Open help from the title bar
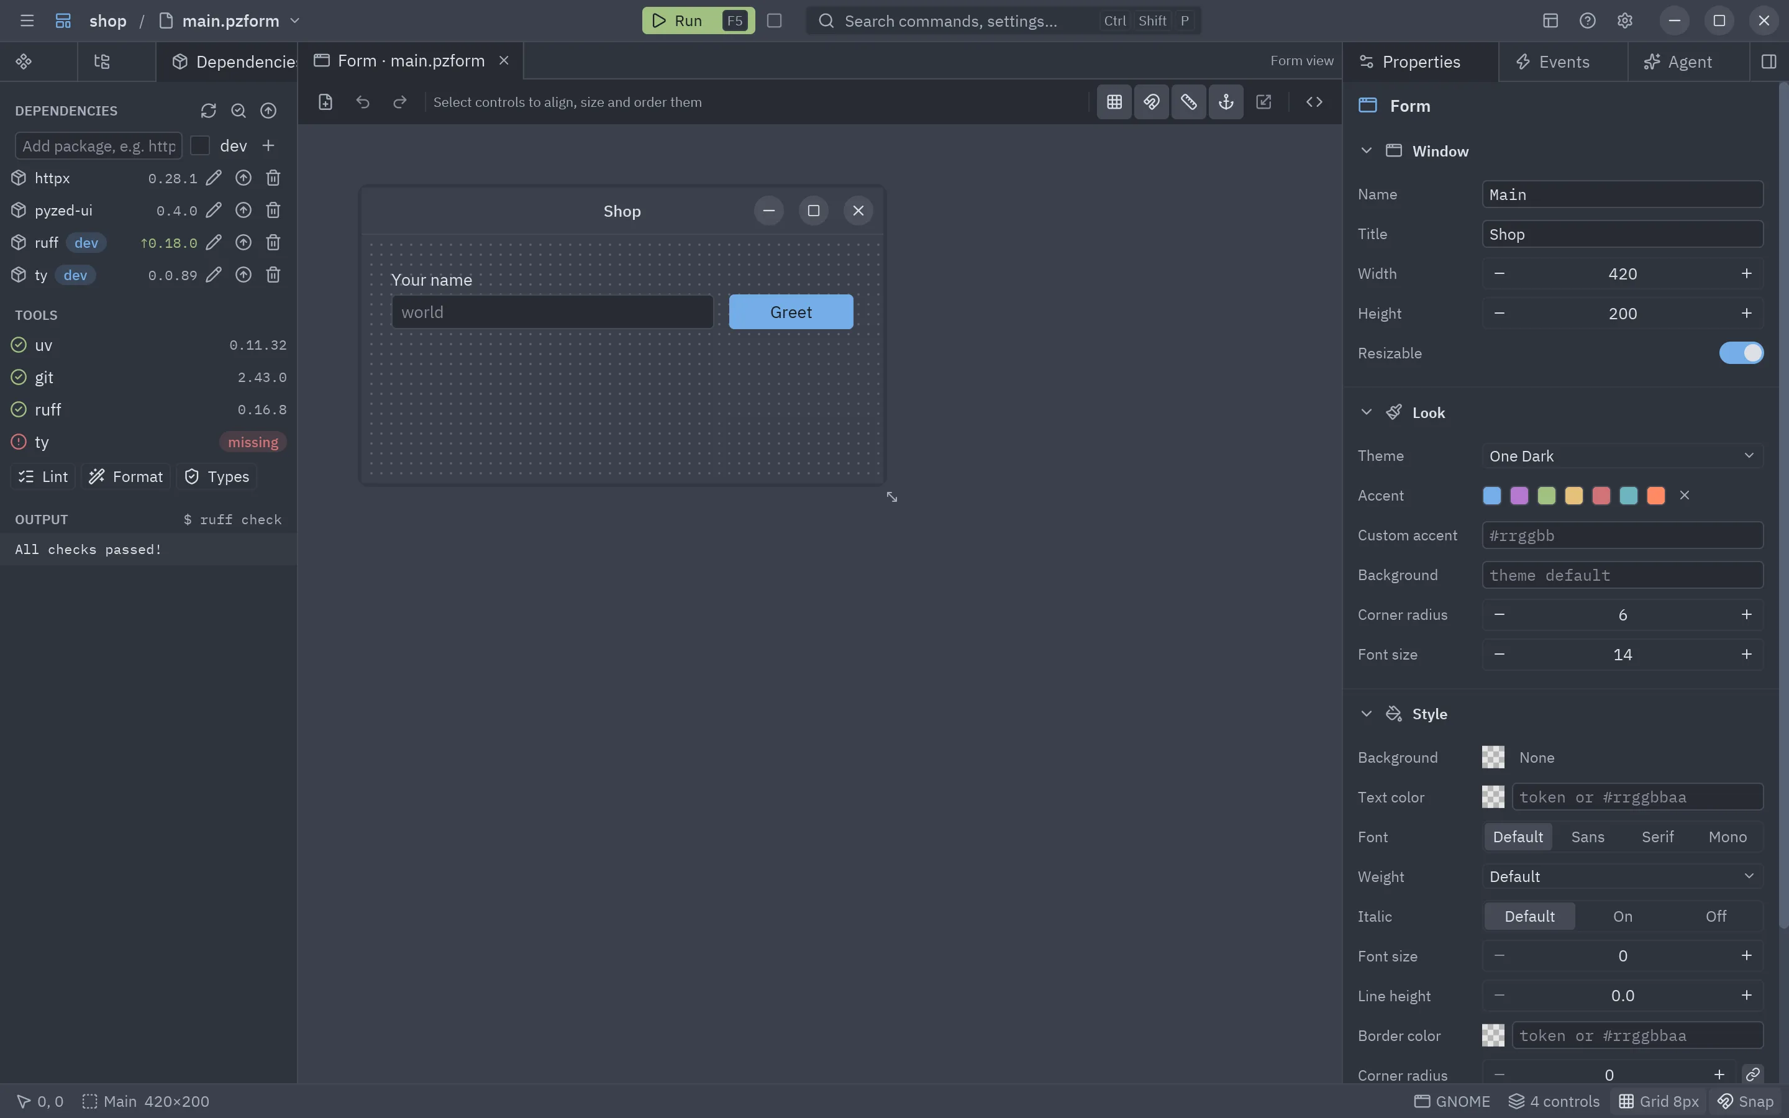This screenshot has height=1118, width=1789. 1587,20
